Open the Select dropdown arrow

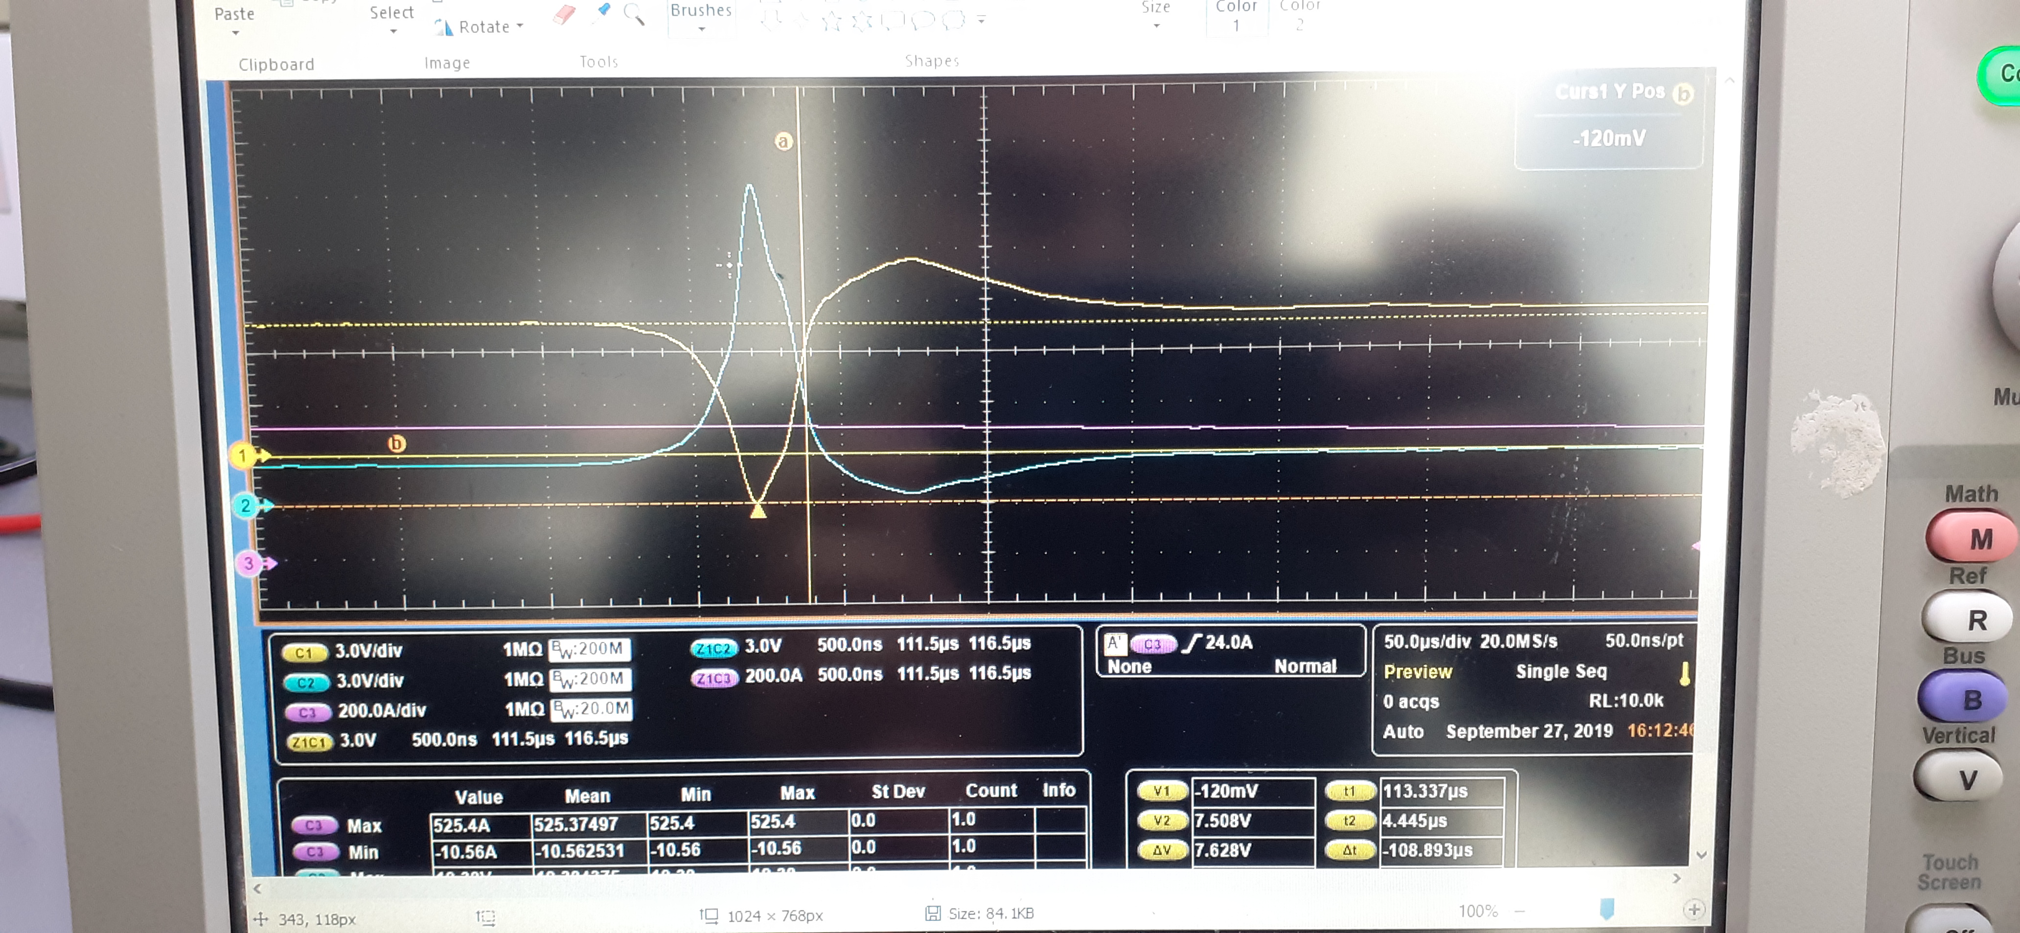pyautogui.click(x=393, y=31)
